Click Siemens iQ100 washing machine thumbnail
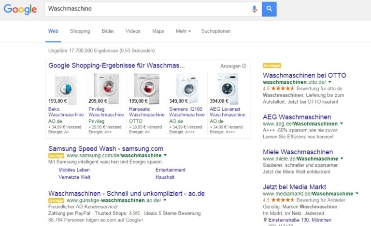371x226 pixels. (187, 89)
